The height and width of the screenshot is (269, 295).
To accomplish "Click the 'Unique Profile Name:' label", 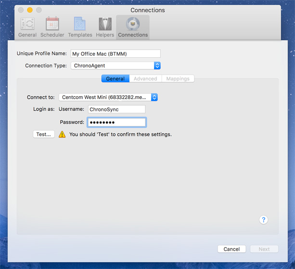I will tap(42, 53).
